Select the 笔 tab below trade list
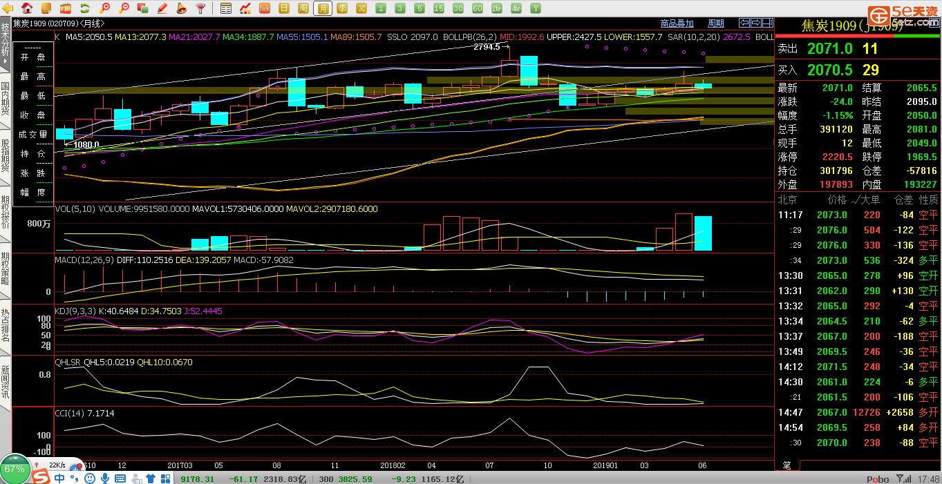This screenshot has width=942, height=484. point(786,465)
